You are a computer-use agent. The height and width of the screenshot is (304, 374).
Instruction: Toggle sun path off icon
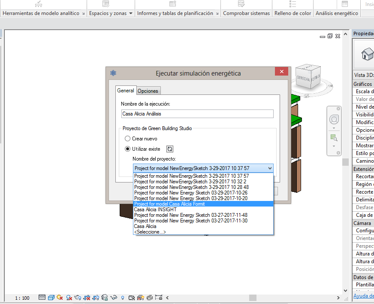pos(60,297)
